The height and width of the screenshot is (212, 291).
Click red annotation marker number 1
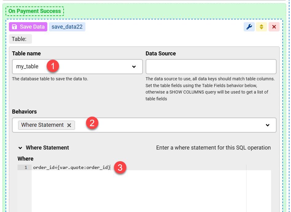point(53,66)
